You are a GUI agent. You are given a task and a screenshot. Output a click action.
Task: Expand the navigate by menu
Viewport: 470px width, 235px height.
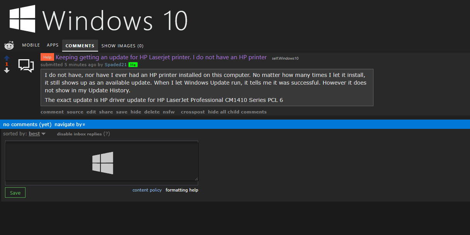[70, 124]
